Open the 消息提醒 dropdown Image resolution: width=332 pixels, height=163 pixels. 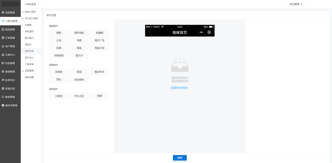click(296, 4)
